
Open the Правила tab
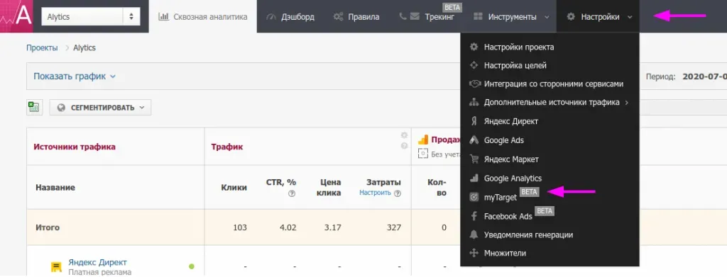(356, 16)
